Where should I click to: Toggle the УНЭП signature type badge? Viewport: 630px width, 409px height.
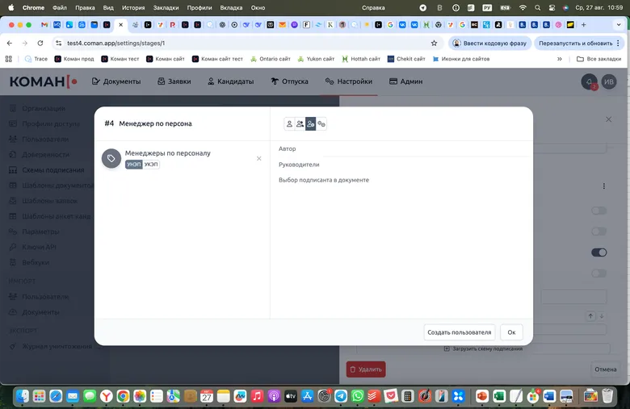(134, 165)
